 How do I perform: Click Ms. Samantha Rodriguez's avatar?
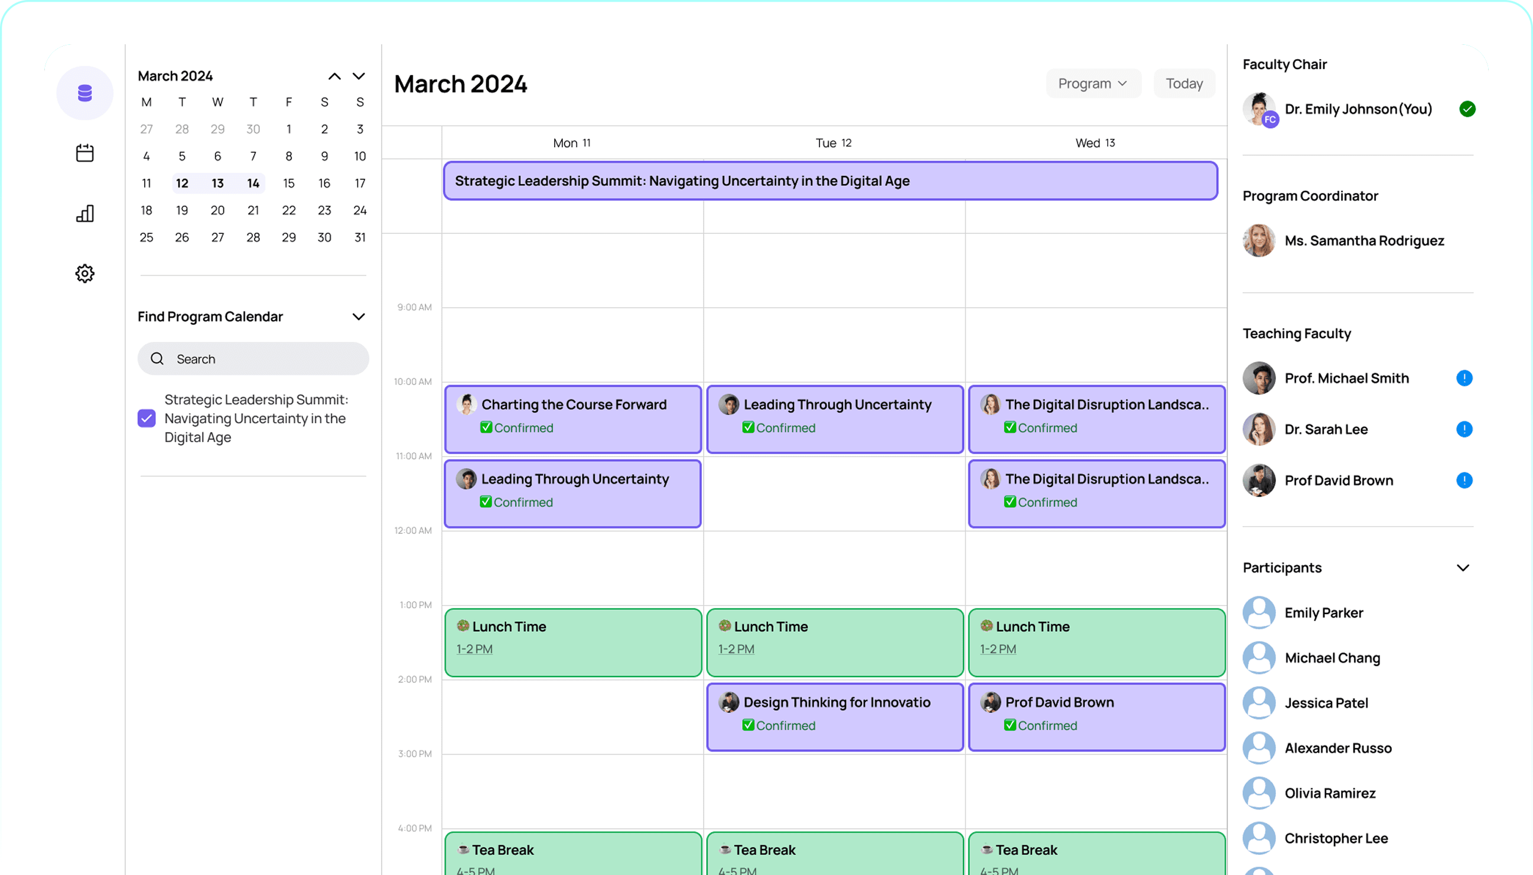point(1259,240)
